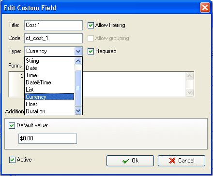Click into the Title text field
The width and height of the screenshot is (213, 176).
click(53, 25)
